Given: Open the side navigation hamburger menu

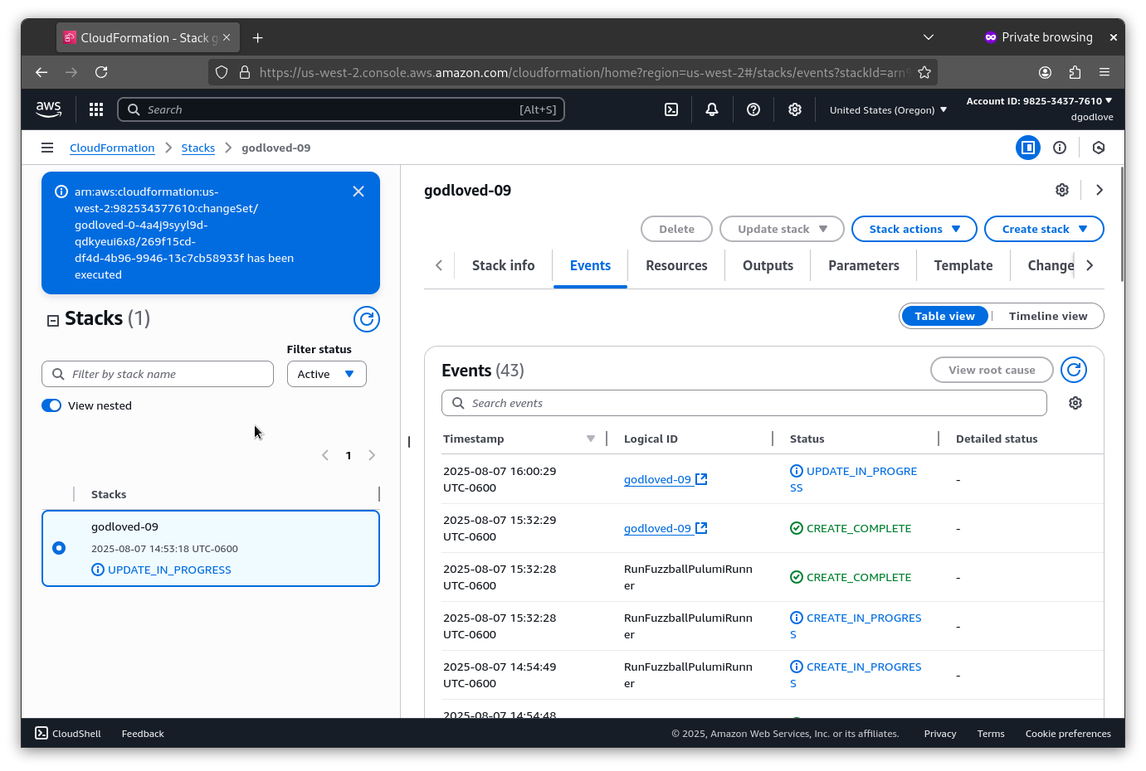Looking at the screenshot, I should click(x=47, y=148).
